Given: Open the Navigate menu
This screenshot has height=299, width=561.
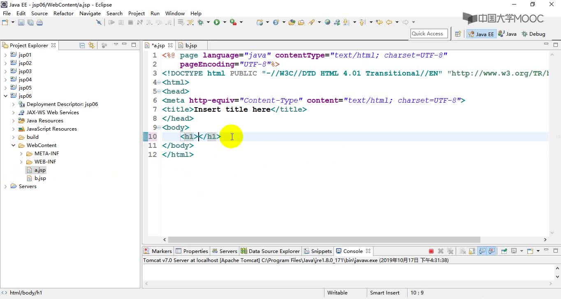Looking at the screenshot, I should point(90,13).
